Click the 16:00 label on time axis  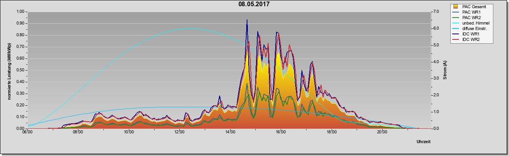281,132
